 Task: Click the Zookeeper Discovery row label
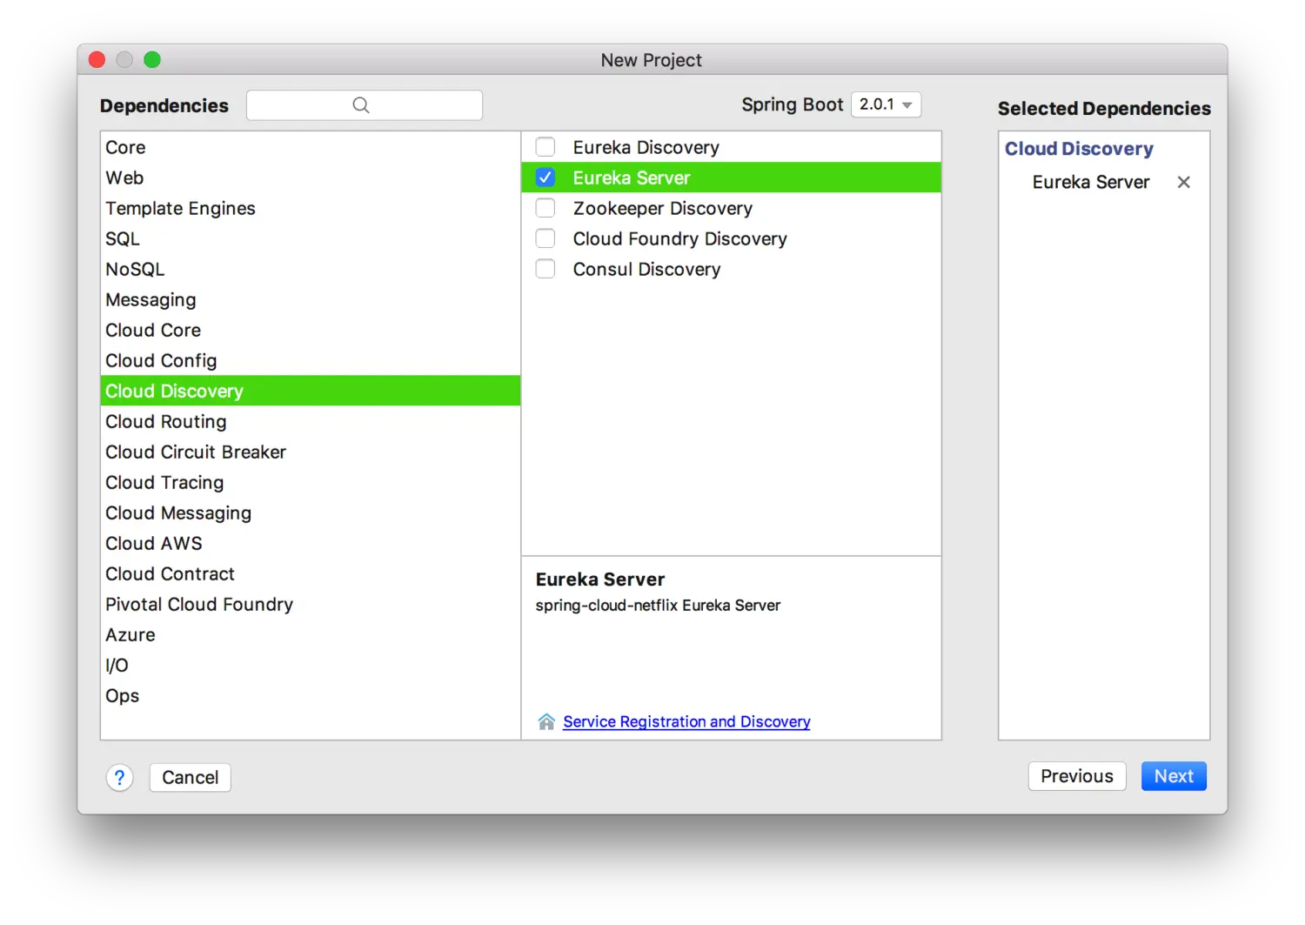662,208
